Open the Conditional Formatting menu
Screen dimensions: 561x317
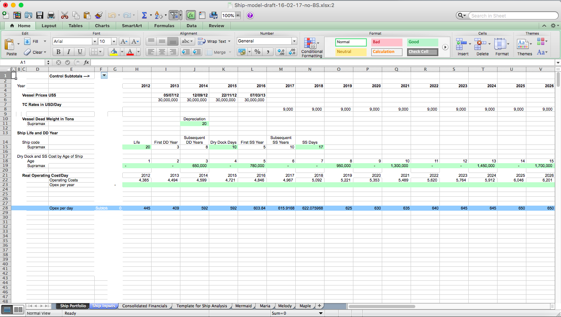coord(312,48)
